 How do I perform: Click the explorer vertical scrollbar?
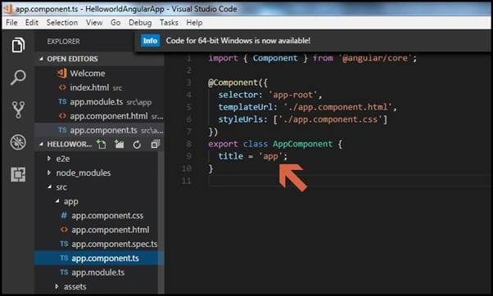point(161,222)
